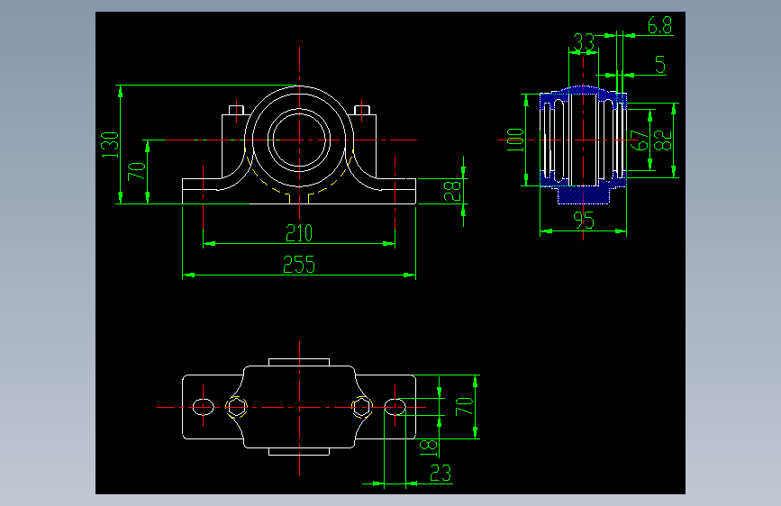This screenshot has width=781, height=506.
Task: Click the blue hatched section view
Action: (x=583, y=144)
